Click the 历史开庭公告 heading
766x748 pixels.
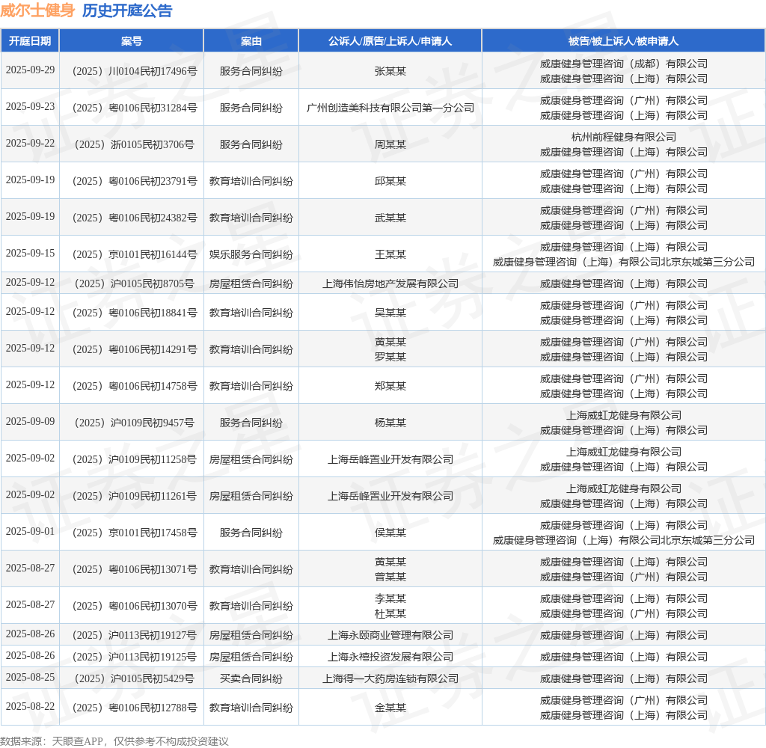click(127, 10)
